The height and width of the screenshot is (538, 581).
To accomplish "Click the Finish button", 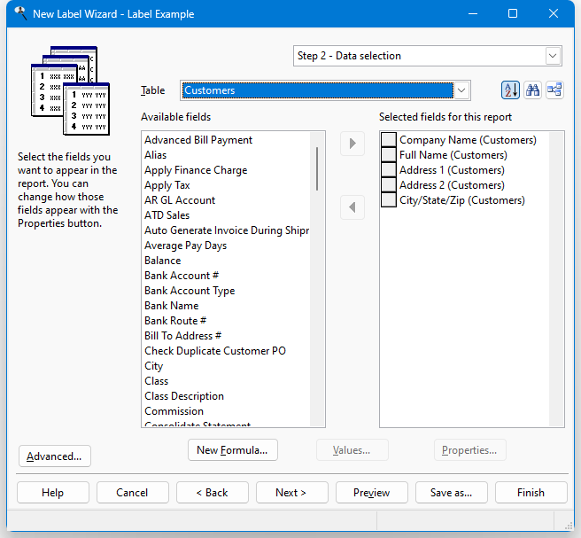I will pyautogui.click(x=531, y=493).
